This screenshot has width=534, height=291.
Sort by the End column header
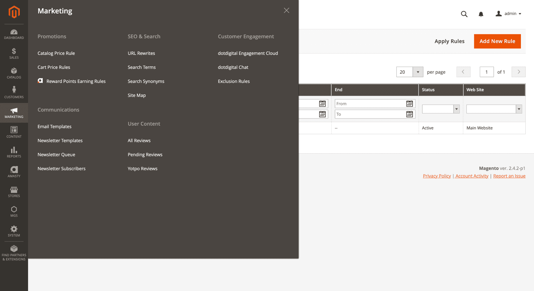click(375, 90)
